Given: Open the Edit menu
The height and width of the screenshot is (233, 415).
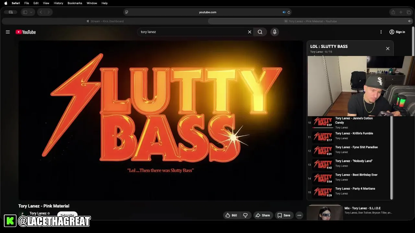Looking at the screenshot, I should tap(36, 3).
